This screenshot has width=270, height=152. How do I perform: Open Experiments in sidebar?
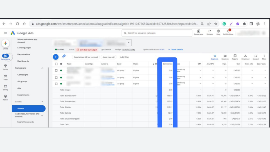coord(23,95)
